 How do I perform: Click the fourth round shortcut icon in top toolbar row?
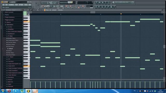click(106, 2)
